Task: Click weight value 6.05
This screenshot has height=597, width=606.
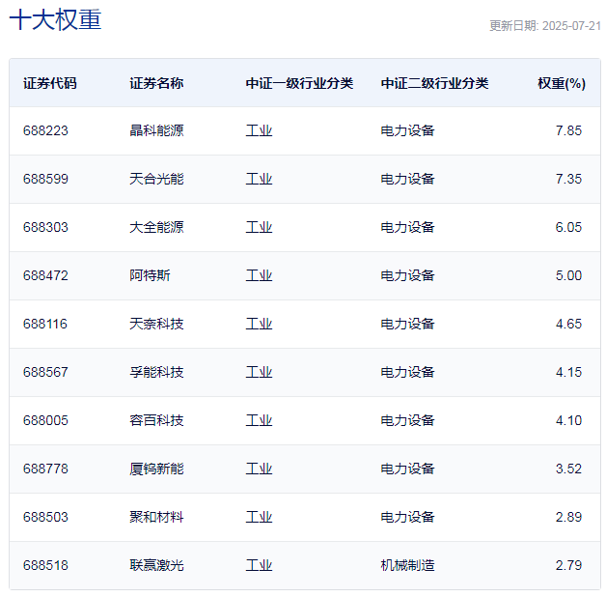Action: (x=568, y=228)
